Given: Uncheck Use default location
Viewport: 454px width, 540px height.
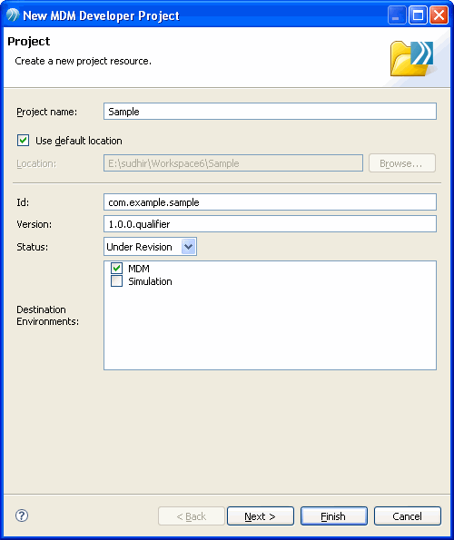Looking at the screenshot, I should [23, 141].
